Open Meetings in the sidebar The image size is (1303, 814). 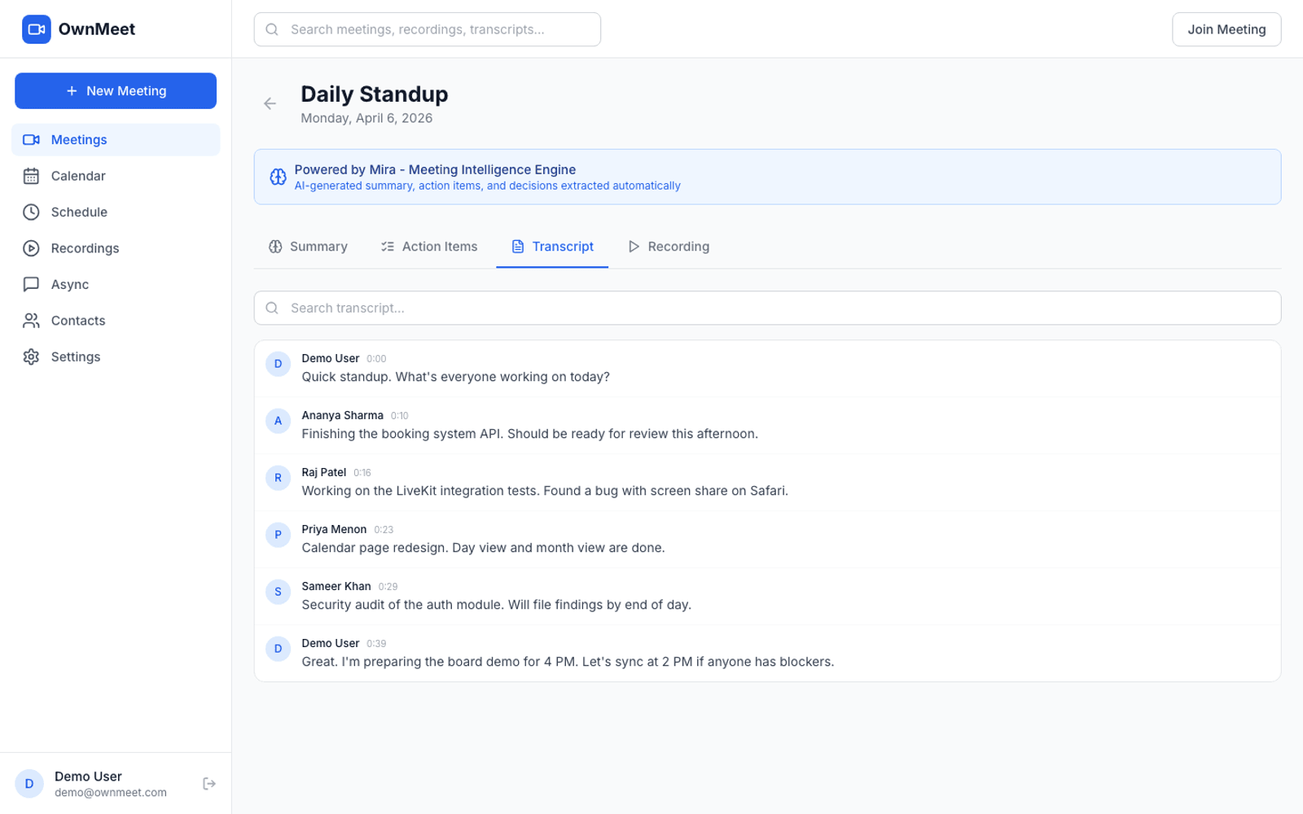[x=116, y=140]
